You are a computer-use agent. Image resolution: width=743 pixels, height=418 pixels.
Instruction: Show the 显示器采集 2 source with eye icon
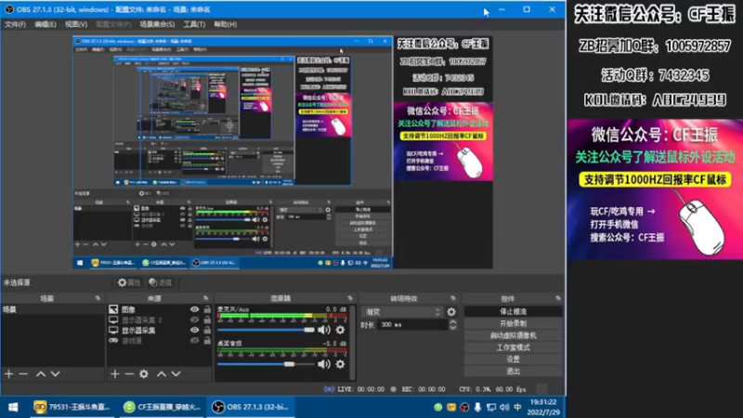coord(195,320)
